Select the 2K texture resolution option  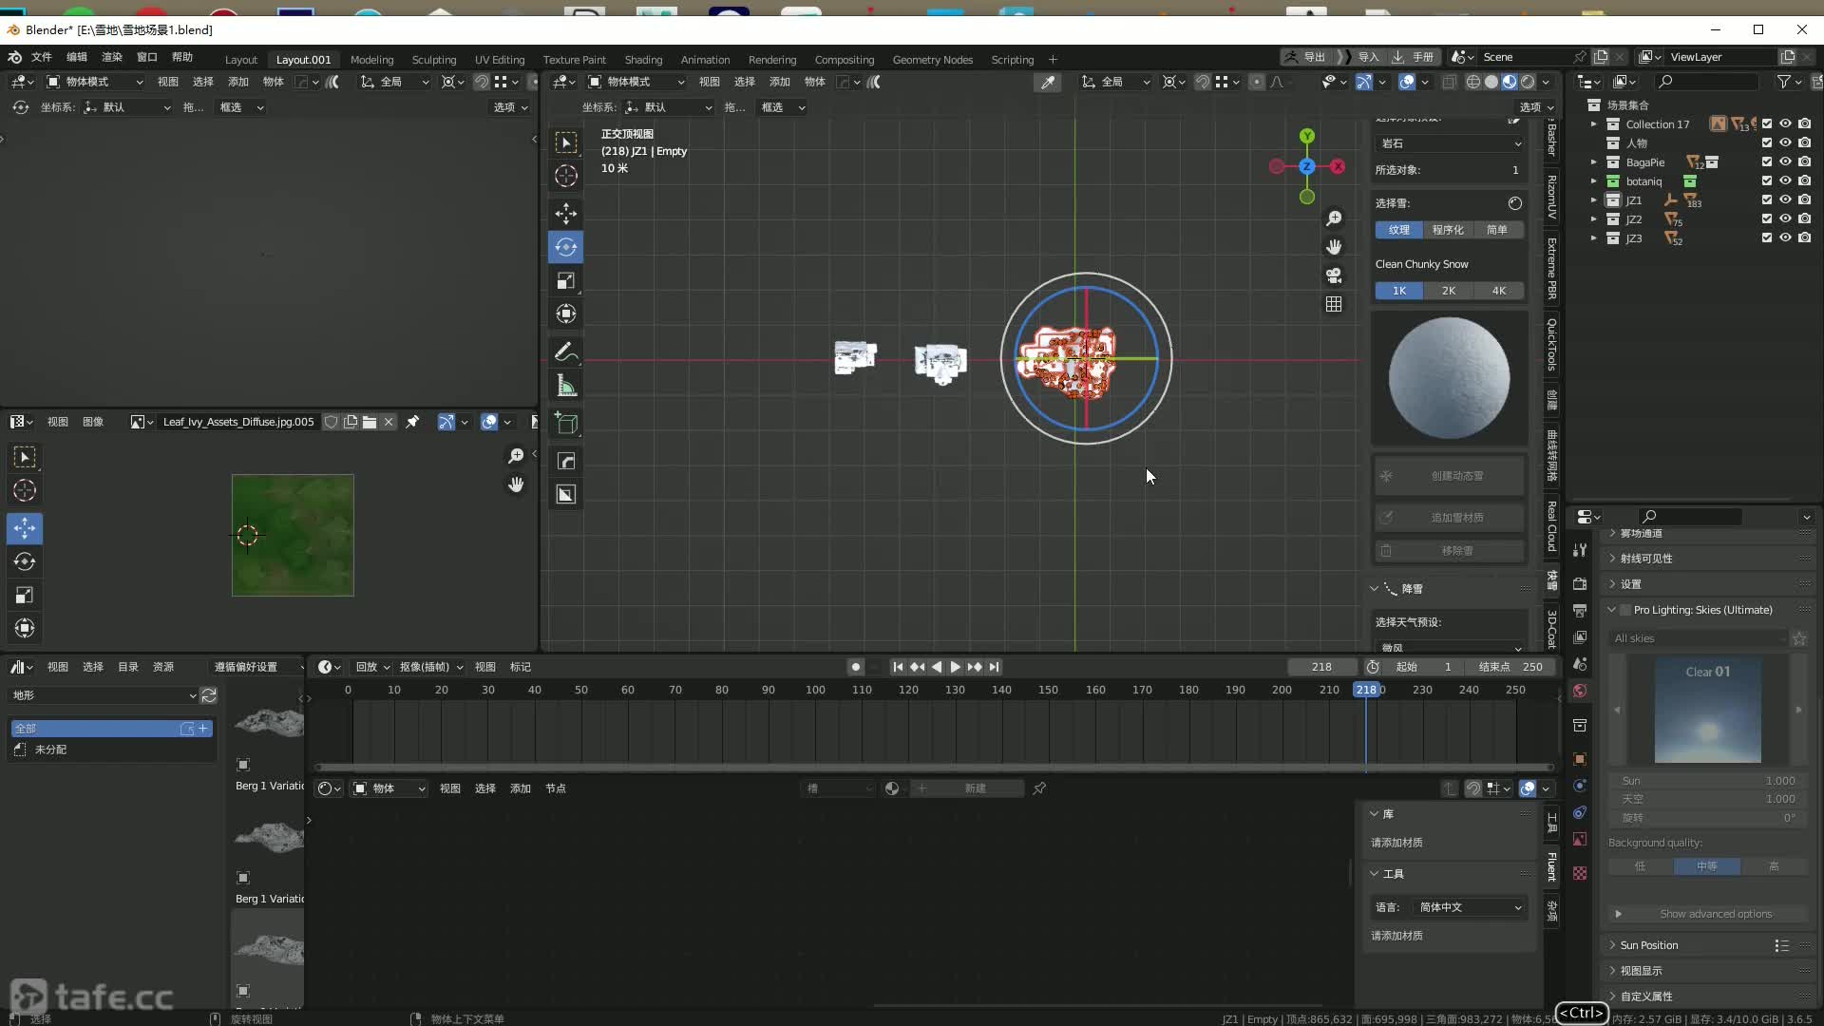coord(1449,291)
